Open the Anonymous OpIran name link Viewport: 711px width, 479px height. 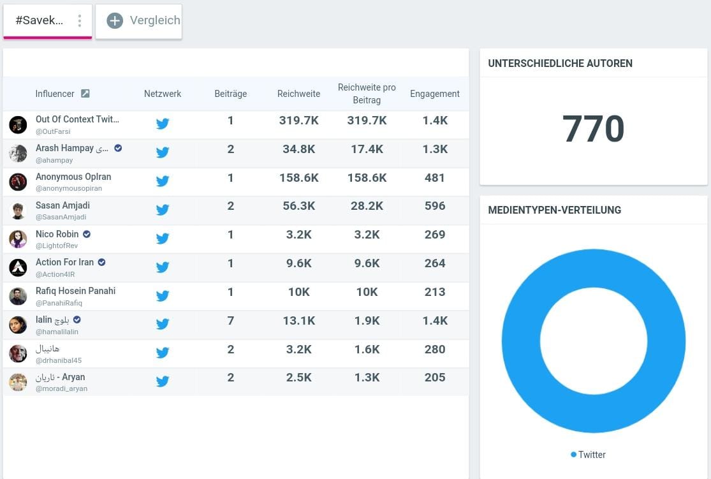[x=73, y=177]
